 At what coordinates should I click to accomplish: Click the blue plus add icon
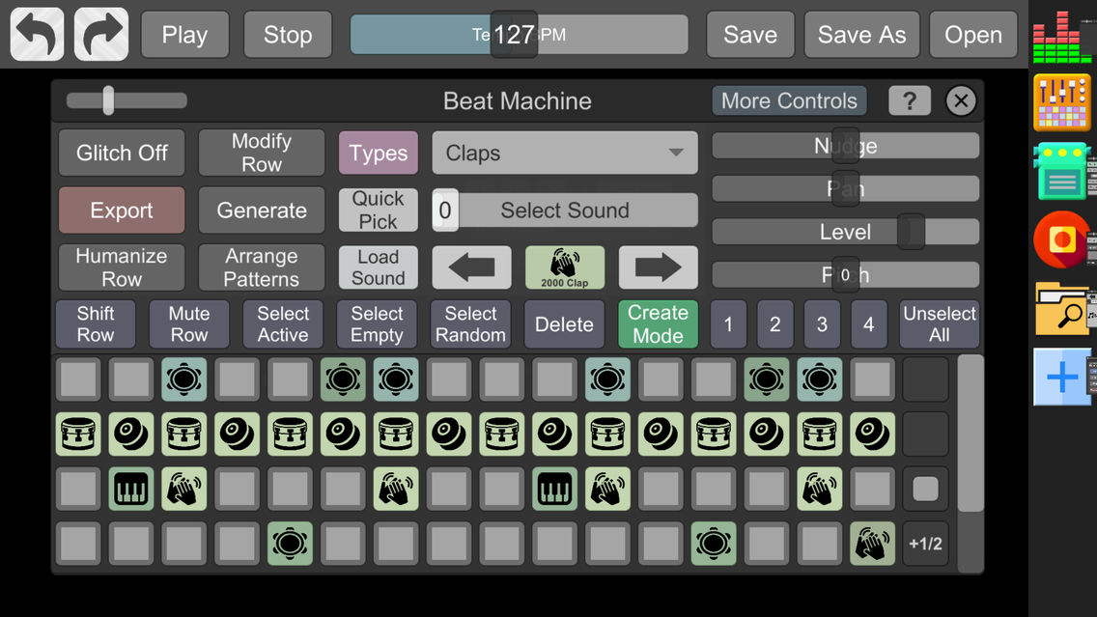pos(1062,378)
